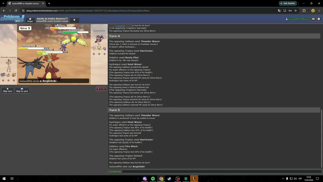Open the tab search dropdown

point(3,3)
